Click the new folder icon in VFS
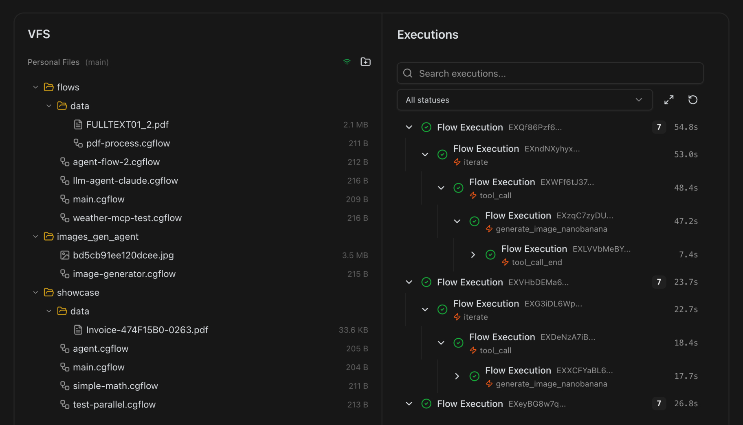Screen dimensions: 743x425 click(x=365, y=62)
